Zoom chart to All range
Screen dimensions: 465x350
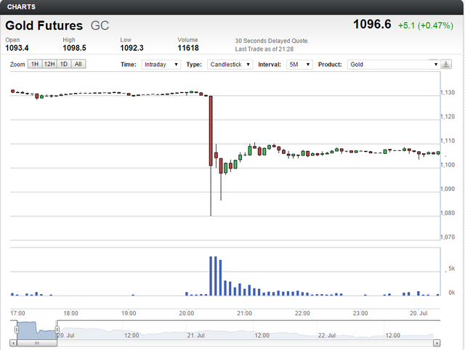[78, 64]
